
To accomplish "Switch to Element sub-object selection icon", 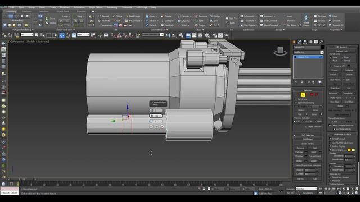I will point(316,95).
